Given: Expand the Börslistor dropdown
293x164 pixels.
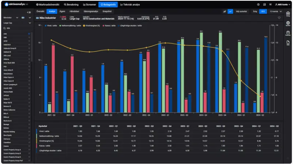Looking at the screenshot, I should click(17, 18).
